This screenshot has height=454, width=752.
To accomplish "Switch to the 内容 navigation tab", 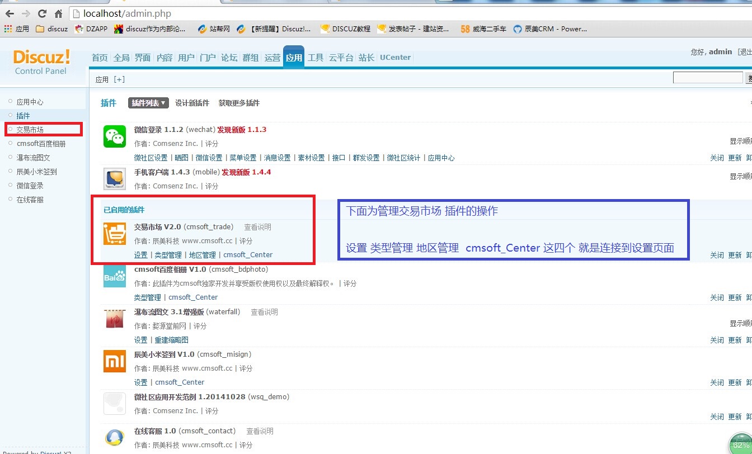I will [164, 58].
